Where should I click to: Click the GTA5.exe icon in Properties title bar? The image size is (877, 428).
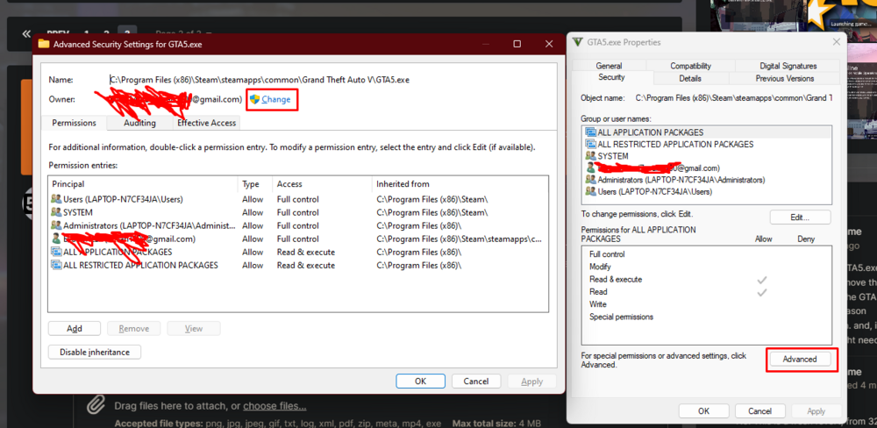point(578,42)
